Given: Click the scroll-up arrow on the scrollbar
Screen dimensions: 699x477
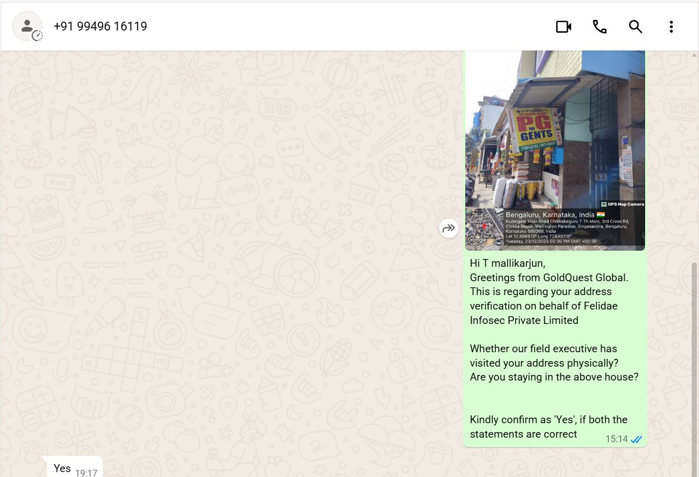Looking at the screenshot, I should 695,55.
